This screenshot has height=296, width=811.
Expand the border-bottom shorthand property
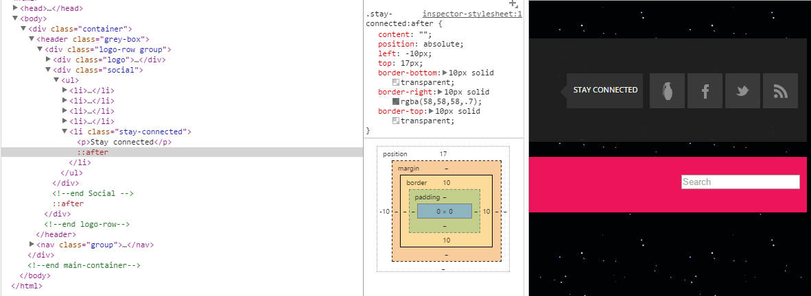pyautogui.click(x=445, y=73)
